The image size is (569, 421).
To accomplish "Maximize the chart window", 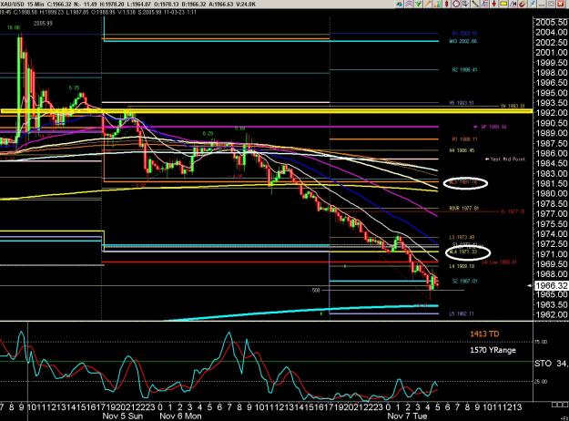I will [552, 4].
